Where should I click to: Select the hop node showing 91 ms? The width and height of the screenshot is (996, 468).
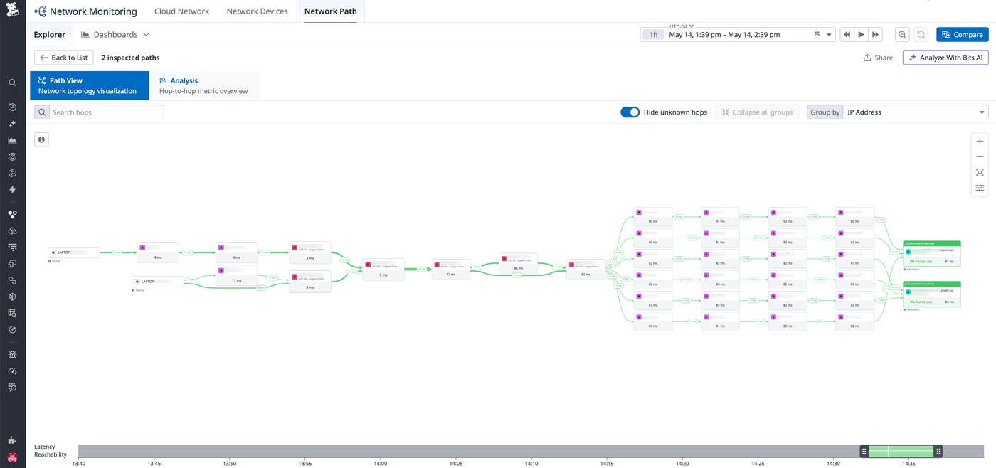pos(720,217)
